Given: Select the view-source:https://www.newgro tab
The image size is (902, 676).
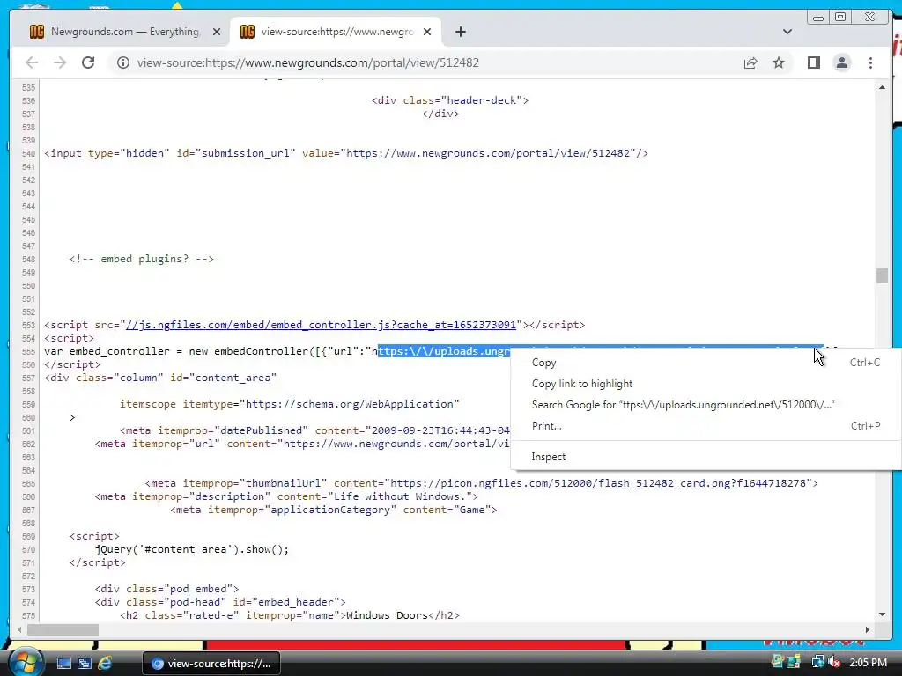Looking at the screenshot, I should click(336, 32).
